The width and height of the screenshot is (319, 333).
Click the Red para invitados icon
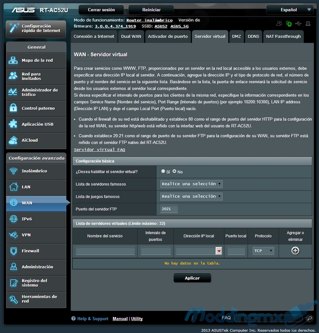13,76
